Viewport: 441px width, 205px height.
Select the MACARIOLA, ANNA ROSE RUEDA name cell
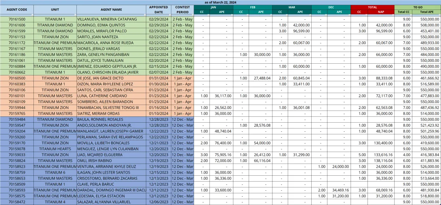[x=112, y=43]
